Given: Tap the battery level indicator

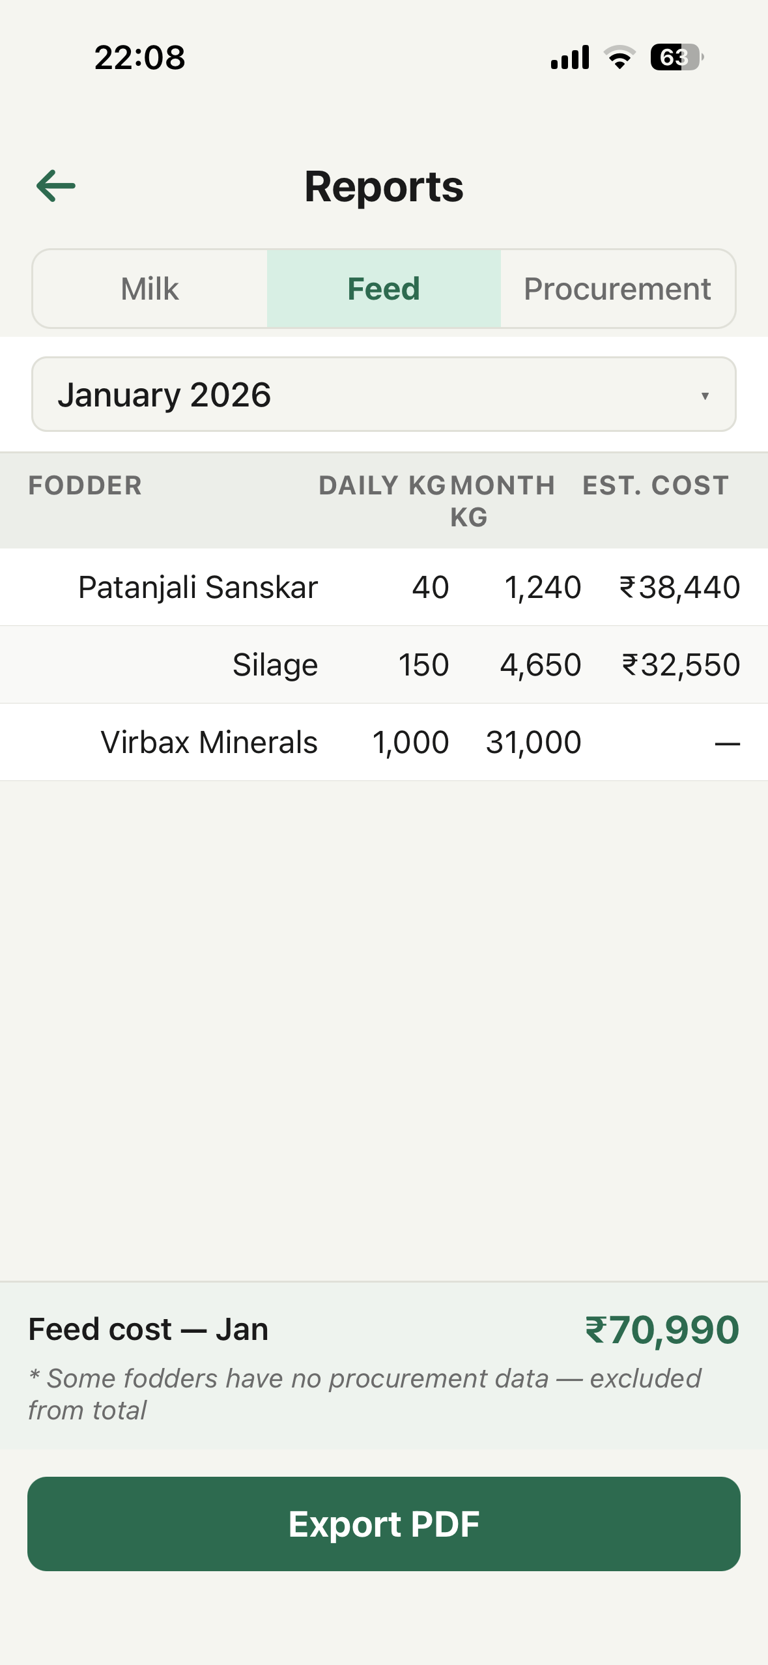Looking at the screenshot, I should click(676, 57).
